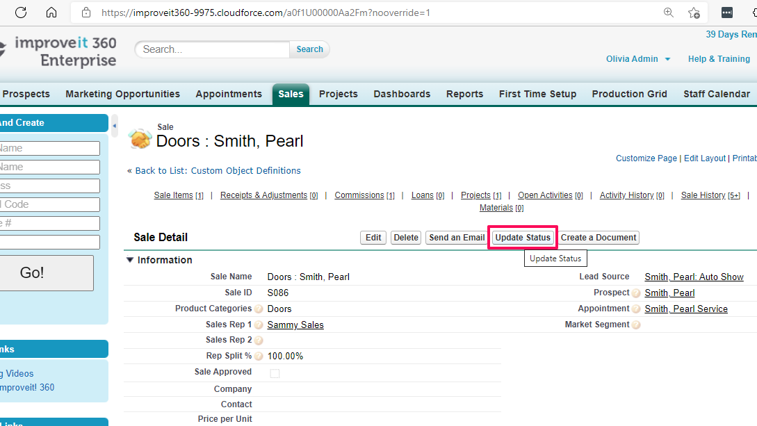Follow the Back to List link

[218, 171]
